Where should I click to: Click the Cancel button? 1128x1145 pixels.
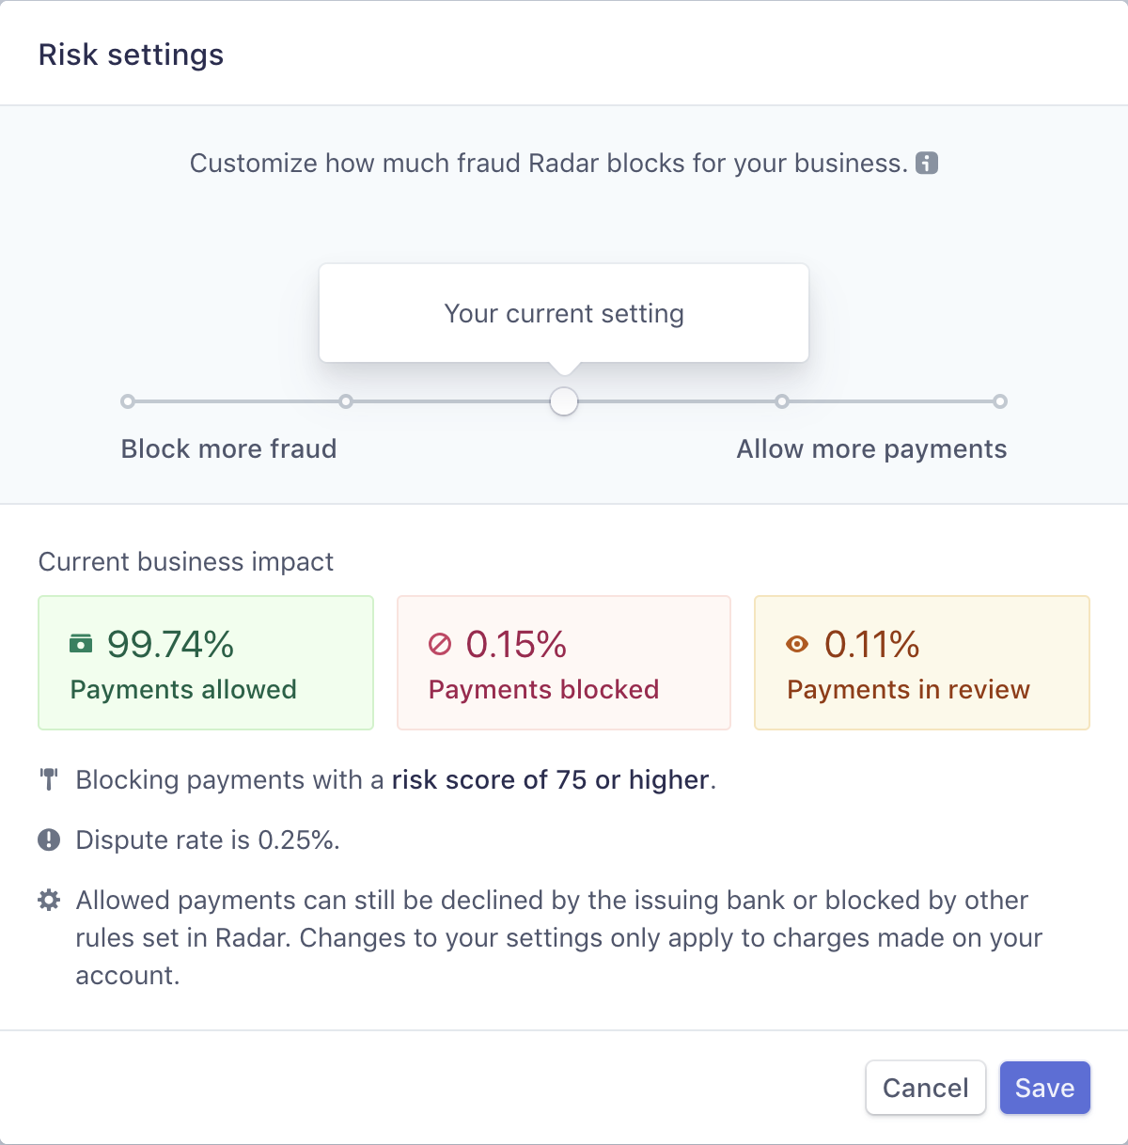[926, 1088]
